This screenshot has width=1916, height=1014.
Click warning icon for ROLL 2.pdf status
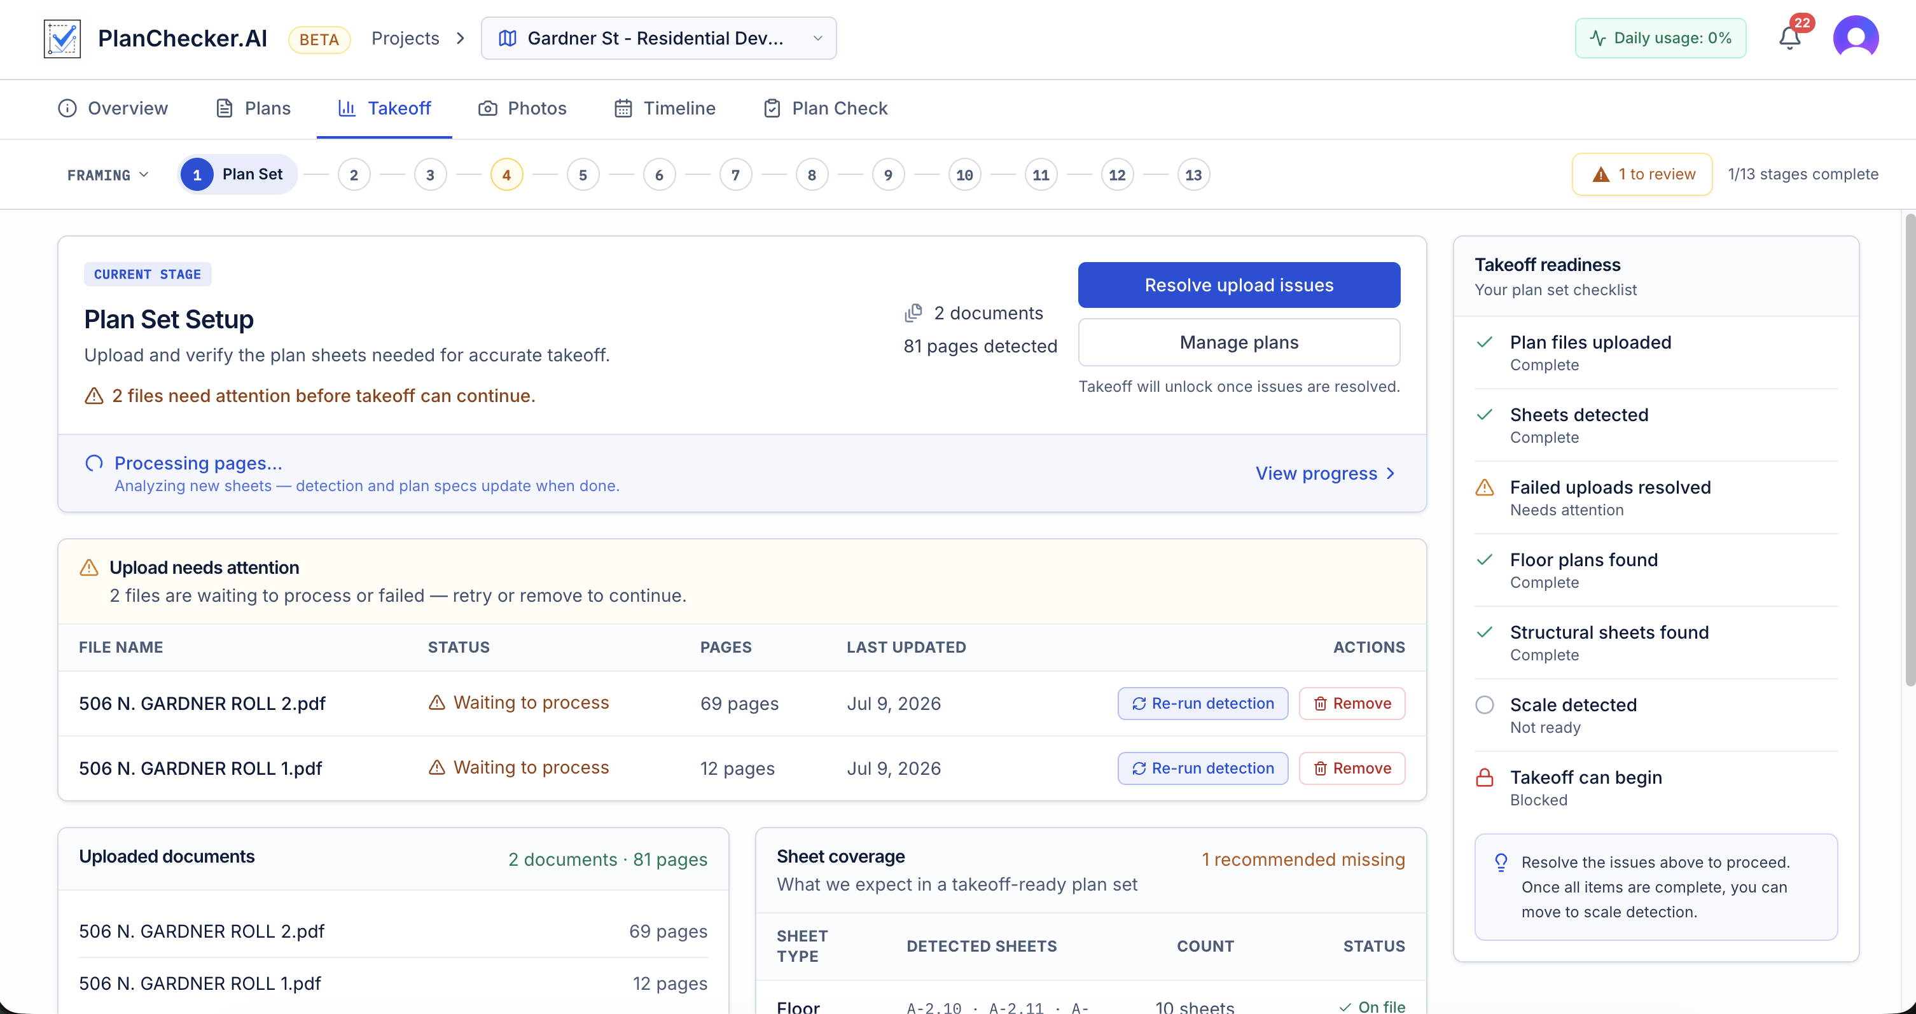(x=436, y=702)
